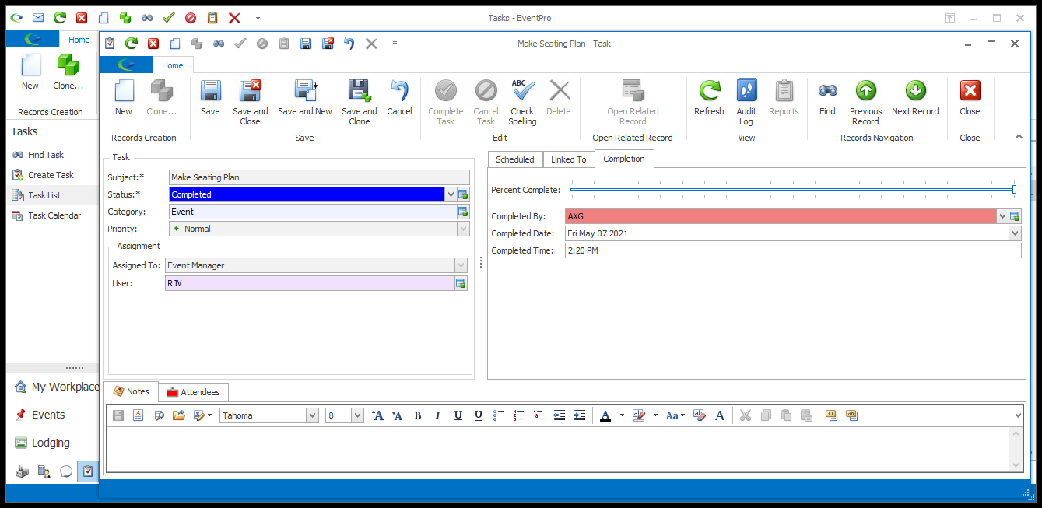The width and height of the screenshot is (1042, 508).
Task: Click the Home tab in the task window ribbon
Action: point(173,65)
